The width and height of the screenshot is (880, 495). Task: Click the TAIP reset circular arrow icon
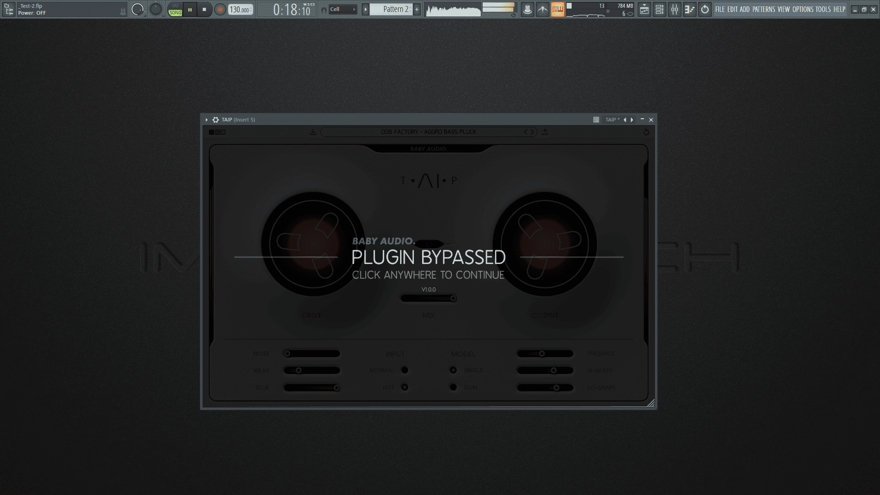point(646,132)
